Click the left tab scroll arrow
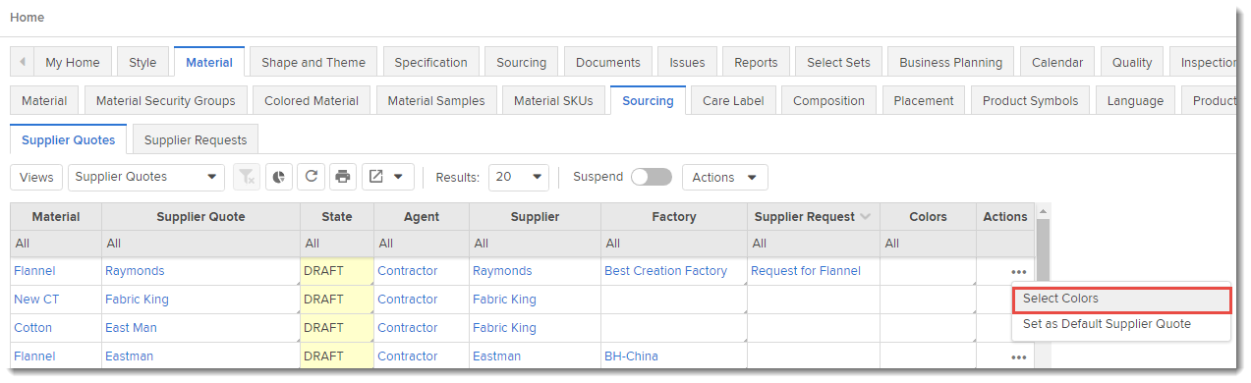The width and height of the screenshot is (1251, 383). click(23, 62)
